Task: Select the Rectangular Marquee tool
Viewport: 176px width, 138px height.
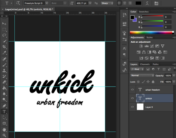Action: click(4, 30)
